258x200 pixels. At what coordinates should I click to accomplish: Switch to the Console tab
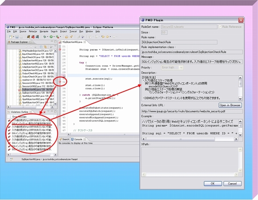[78, 140]
